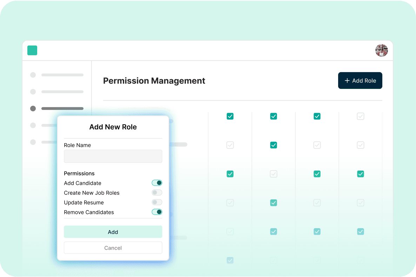Viewport: 416px width, 277px height.
Task: Uncheck third row, last column checkbox
Action: pos(360,174)
